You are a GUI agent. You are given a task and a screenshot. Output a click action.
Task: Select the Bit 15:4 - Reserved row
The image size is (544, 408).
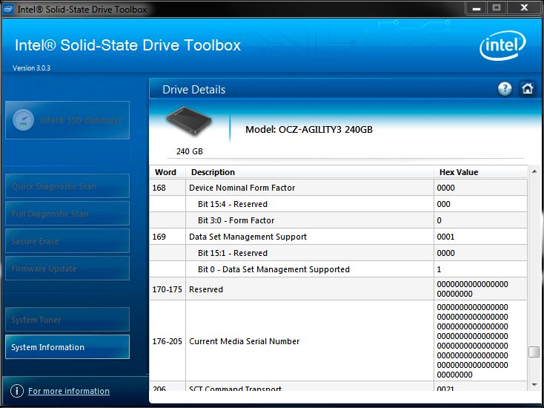pos(338,204)
